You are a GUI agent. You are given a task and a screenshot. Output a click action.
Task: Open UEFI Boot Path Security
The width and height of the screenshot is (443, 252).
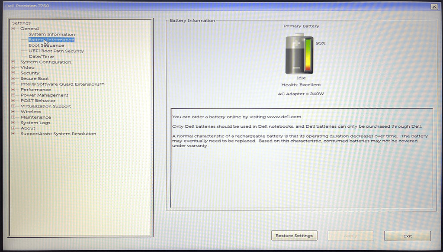point(56,51)
